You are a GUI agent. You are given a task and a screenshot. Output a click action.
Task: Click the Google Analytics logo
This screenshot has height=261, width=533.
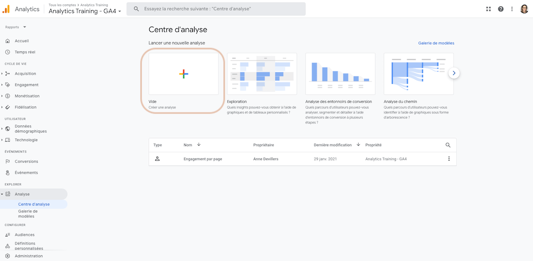[6, 9]
